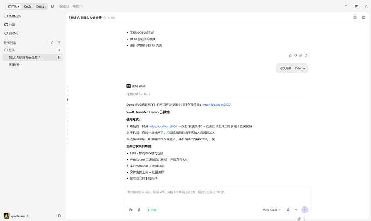The width and height of the screenshot is (371, 221).
Task: Click the attachment icon in the input box
Action: 139,210
